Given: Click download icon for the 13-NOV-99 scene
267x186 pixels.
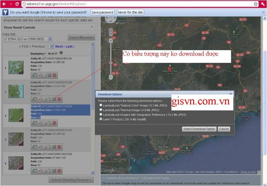Looking at the screenshot, I should click(50, 123).
